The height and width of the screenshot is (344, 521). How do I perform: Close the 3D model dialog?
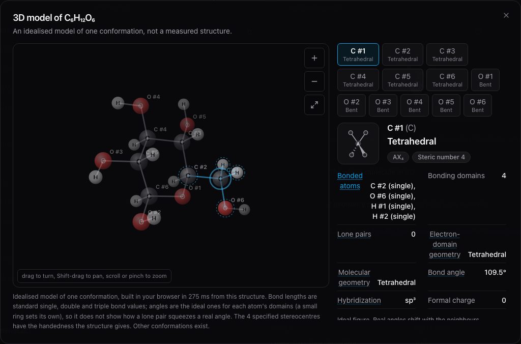tap(506, 15)
